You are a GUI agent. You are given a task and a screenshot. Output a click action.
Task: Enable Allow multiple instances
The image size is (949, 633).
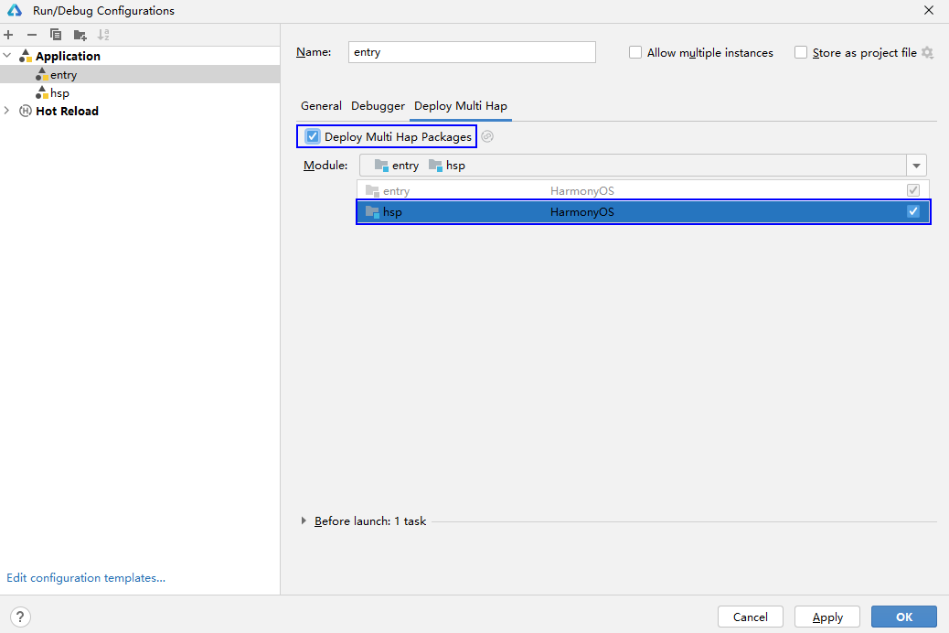(635, 52)
